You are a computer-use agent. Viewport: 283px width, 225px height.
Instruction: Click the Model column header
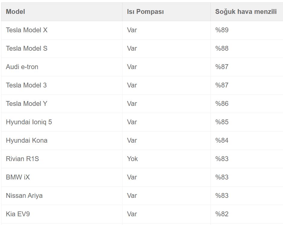(x=15, y=12)
